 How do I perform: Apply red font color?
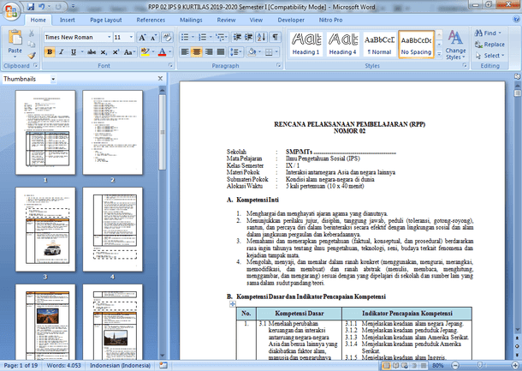[162, 52]
